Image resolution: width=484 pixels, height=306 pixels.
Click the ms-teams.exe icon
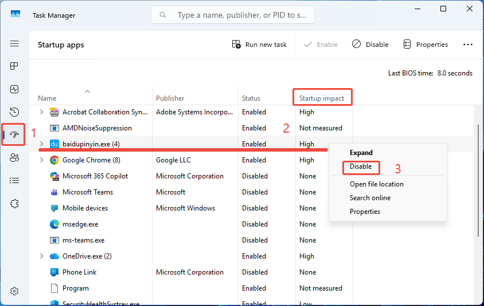[x=54, y=240]
